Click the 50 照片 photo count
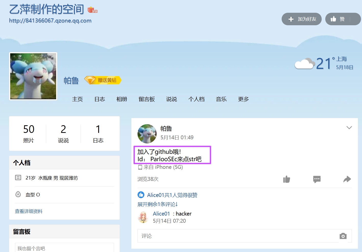362x252 pixels. click(29, 133)
